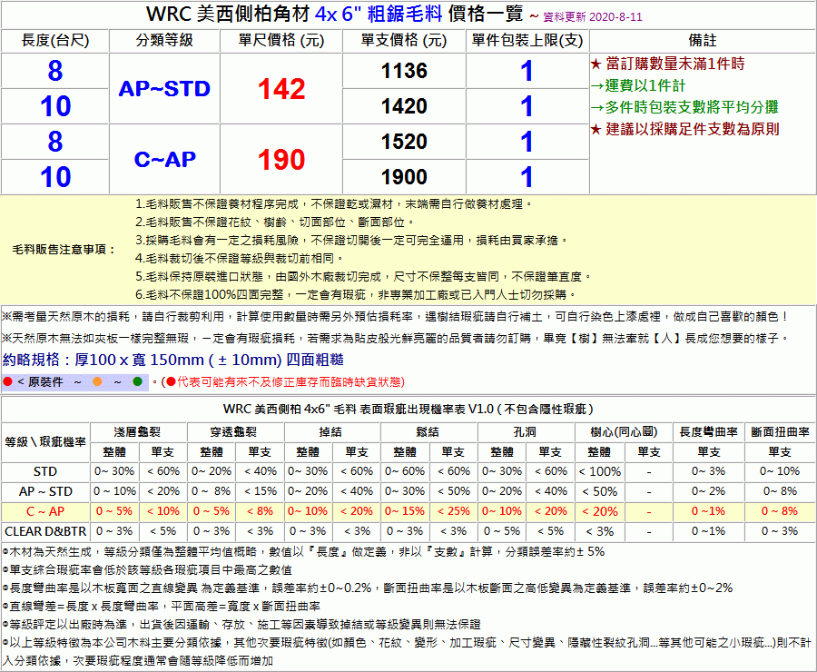The height and width of the screenshot is (672, 817).
Task: Click the "淺層龜裂" defect header
Action: coord(138,432)
